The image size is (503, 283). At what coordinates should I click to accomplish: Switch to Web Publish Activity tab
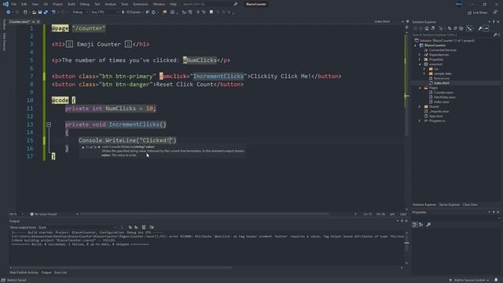point(24,273)
